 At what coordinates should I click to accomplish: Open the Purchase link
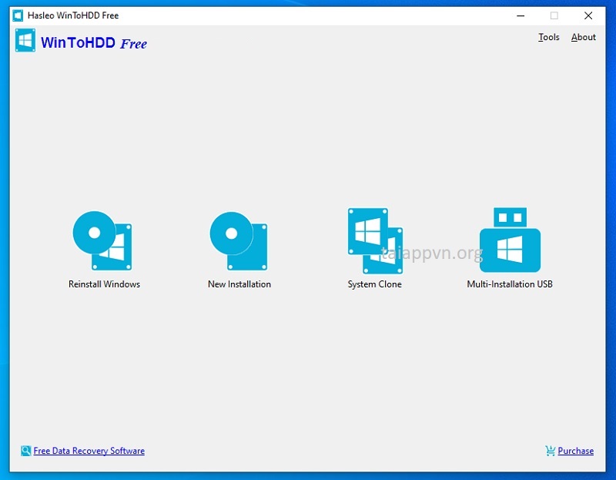576,451
